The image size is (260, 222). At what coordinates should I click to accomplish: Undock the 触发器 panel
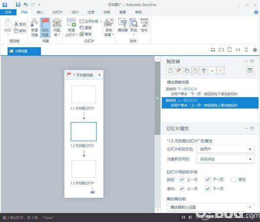coord(252,61)
